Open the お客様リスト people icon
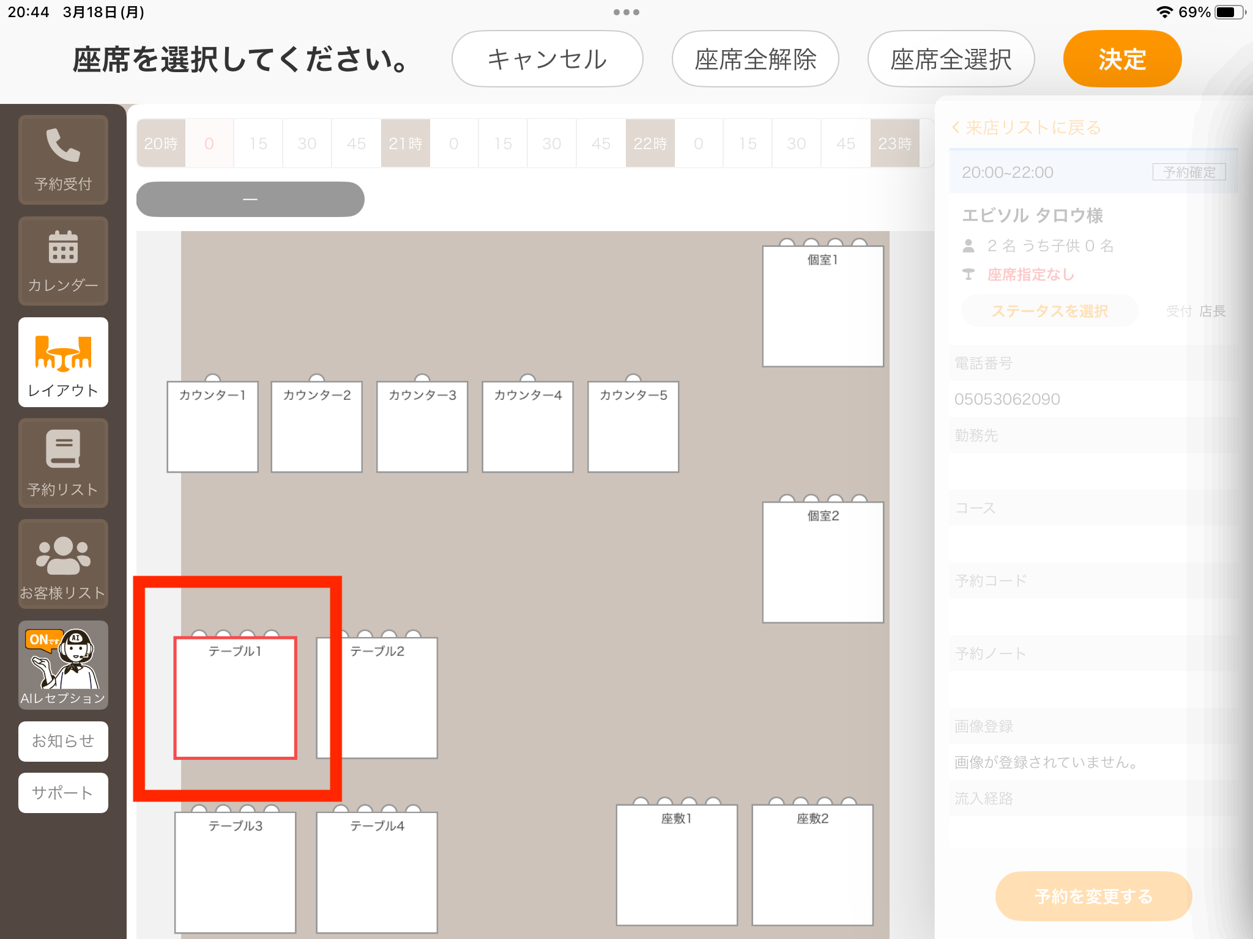1253x939 pixels. (63, 564)
